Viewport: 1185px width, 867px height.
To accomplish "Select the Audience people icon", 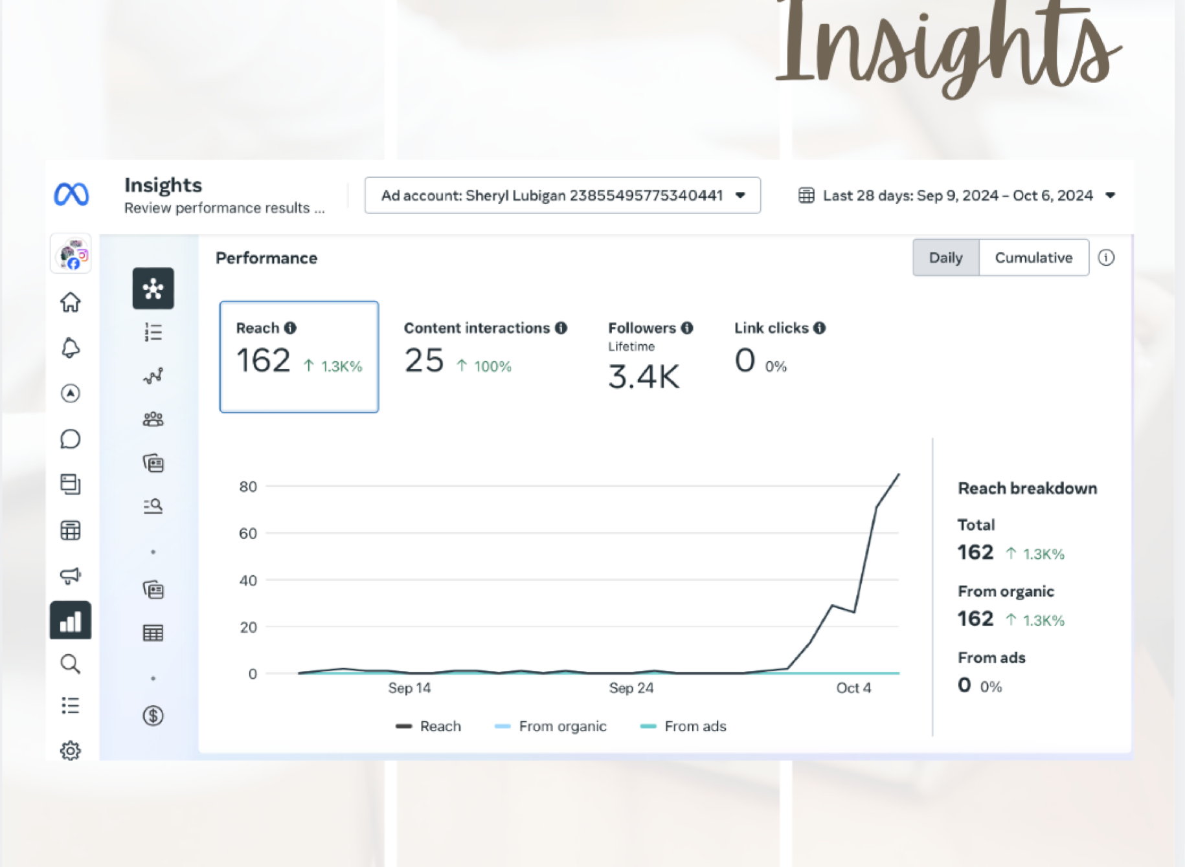I will click(x=153, y=419).
